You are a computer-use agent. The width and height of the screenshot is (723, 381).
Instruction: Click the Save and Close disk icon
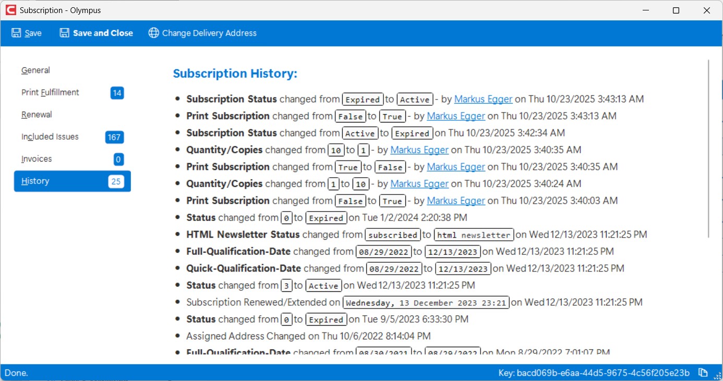coord(64,33)
